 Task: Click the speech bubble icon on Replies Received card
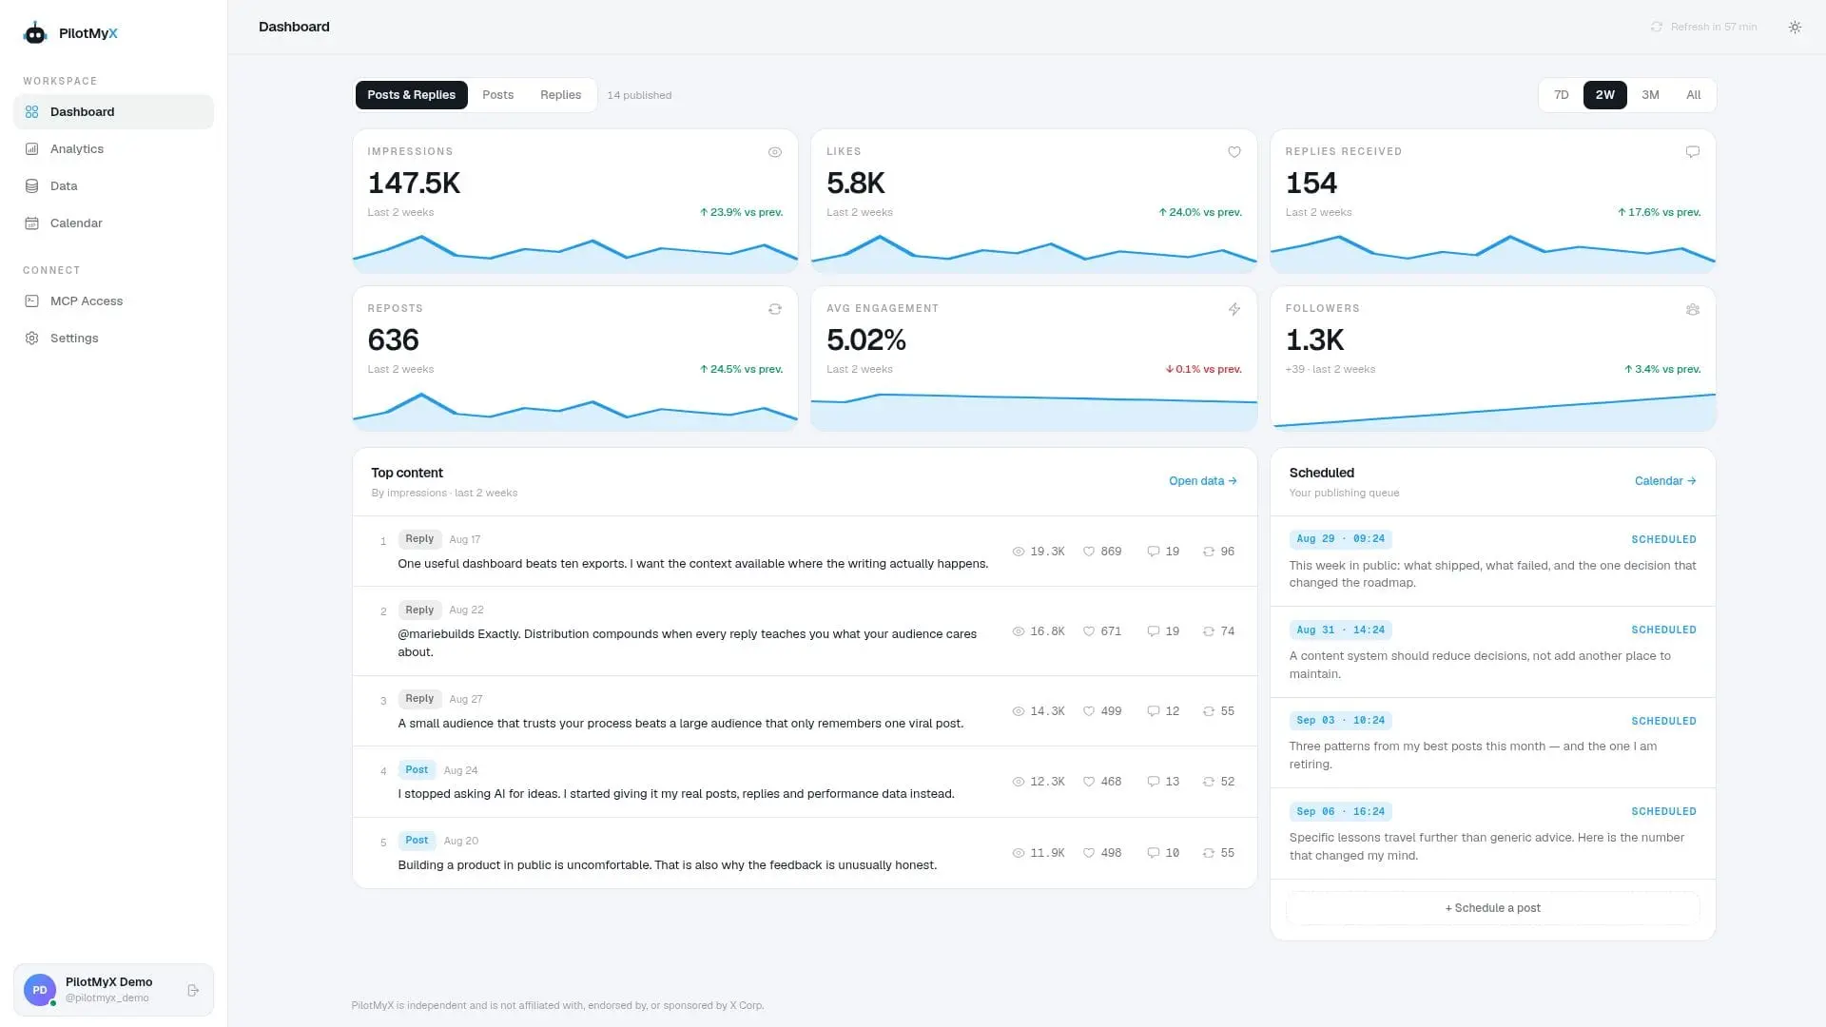pos(1693,152)
